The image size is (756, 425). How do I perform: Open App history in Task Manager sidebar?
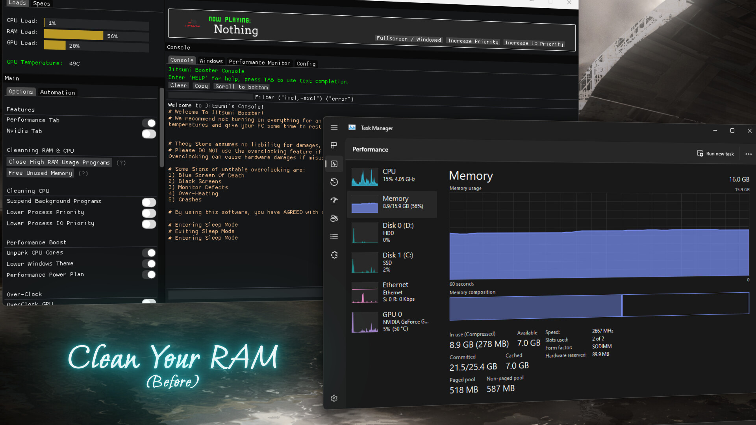coord(334,182)
